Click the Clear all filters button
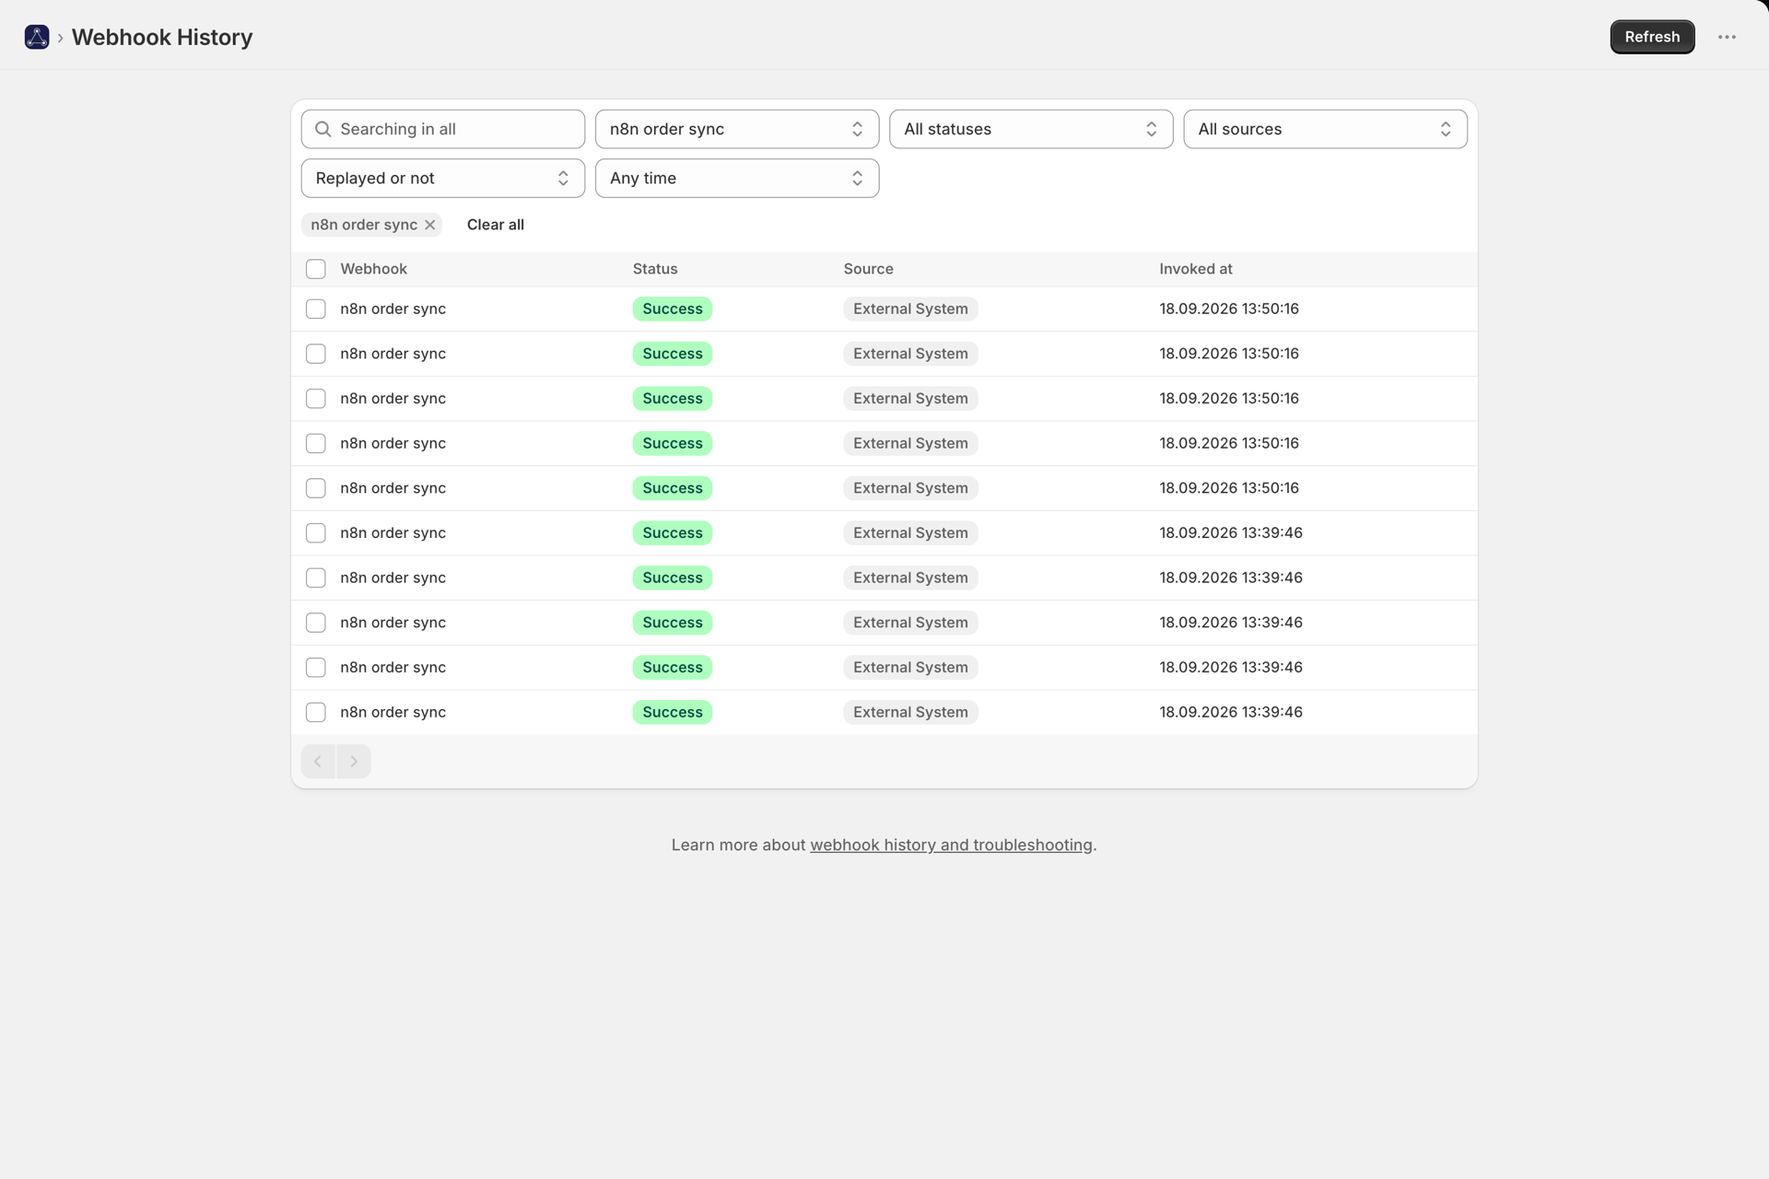Image resolution: width=1769 pixels, height=1179 pixels. click(x=496, y=225)
